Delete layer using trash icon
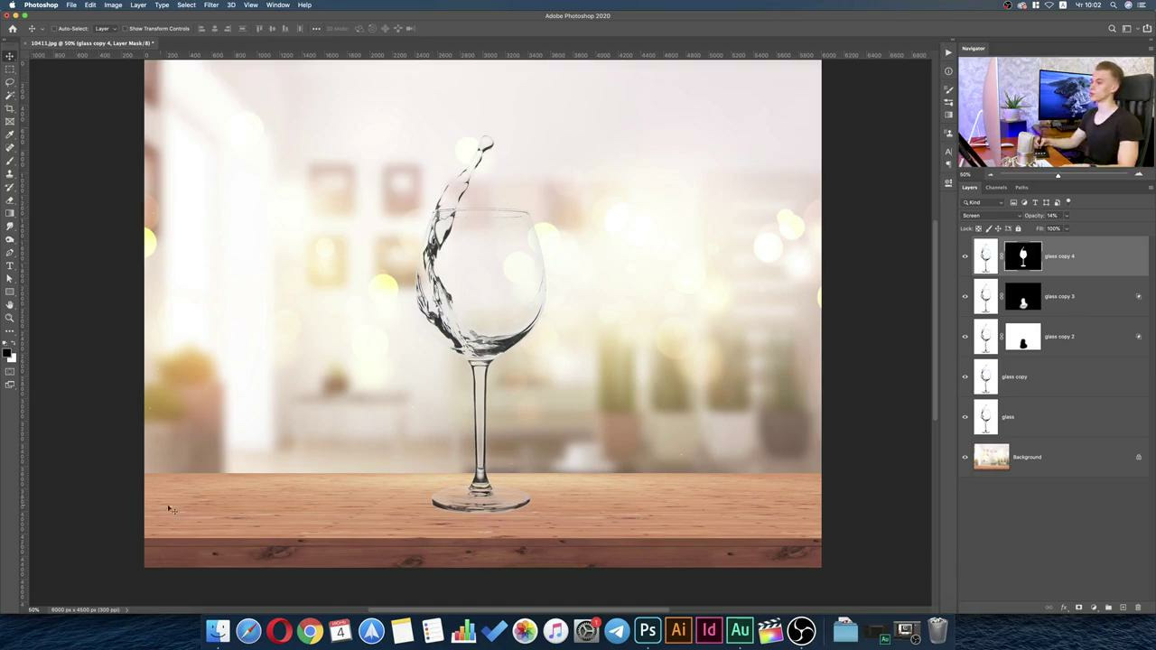The width and height of the screenshot is (1156, 650). pos(1138,608)
